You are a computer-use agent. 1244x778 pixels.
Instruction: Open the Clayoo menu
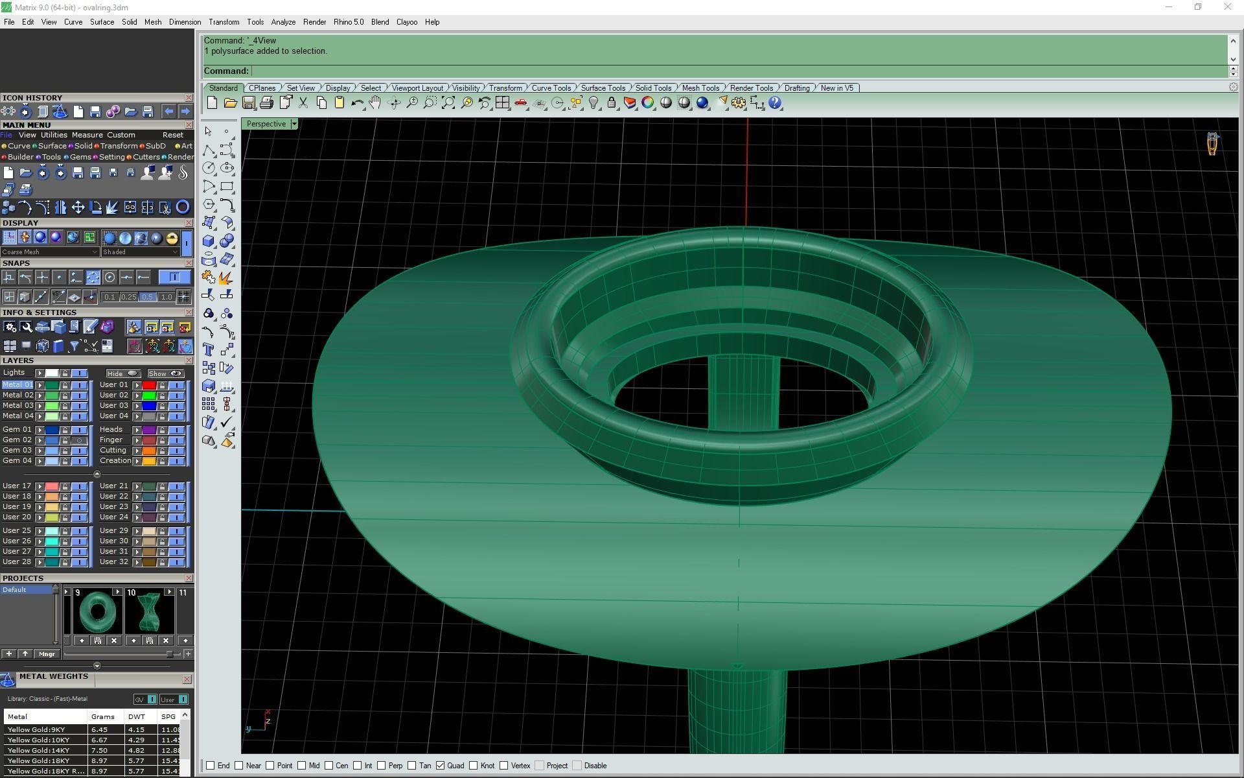pos(407,22)
